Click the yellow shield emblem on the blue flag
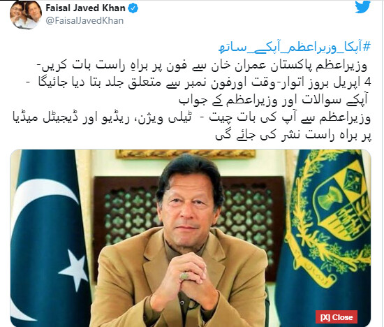 [342, 203]
